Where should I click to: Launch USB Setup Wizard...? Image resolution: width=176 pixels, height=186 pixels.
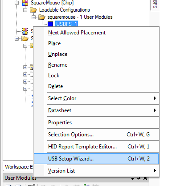point(96,159)
